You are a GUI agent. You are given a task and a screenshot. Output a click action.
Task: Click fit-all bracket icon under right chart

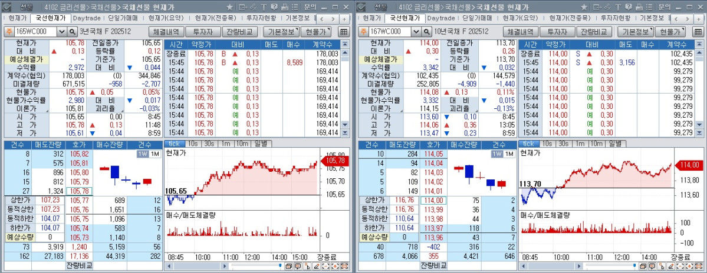point(698,267)
